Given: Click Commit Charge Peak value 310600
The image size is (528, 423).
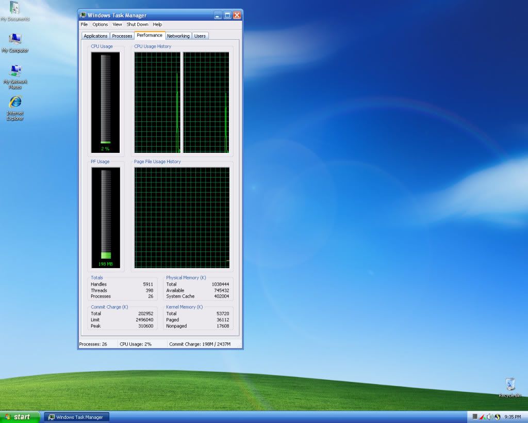Looking at the screenshot, I should [146, 326].
